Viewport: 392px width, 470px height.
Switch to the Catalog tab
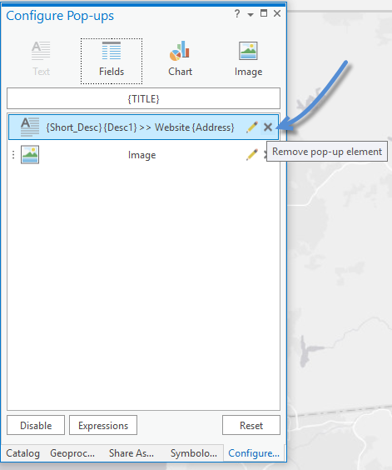click(x=22, y=453)
